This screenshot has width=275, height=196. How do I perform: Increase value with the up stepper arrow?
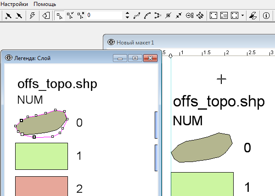point(128,13)
